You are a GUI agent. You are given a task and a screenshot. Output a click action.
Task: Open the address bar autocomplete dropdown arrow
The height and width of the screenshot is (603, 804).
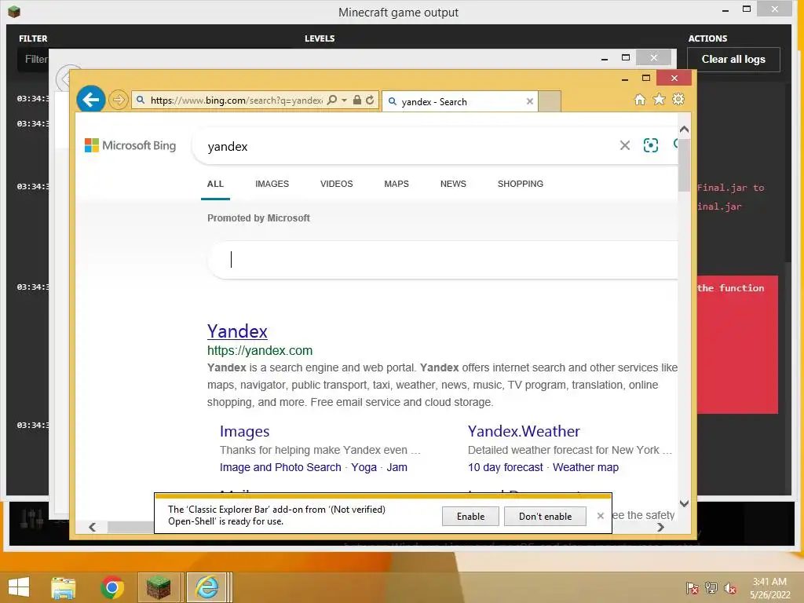click(345, 100)
